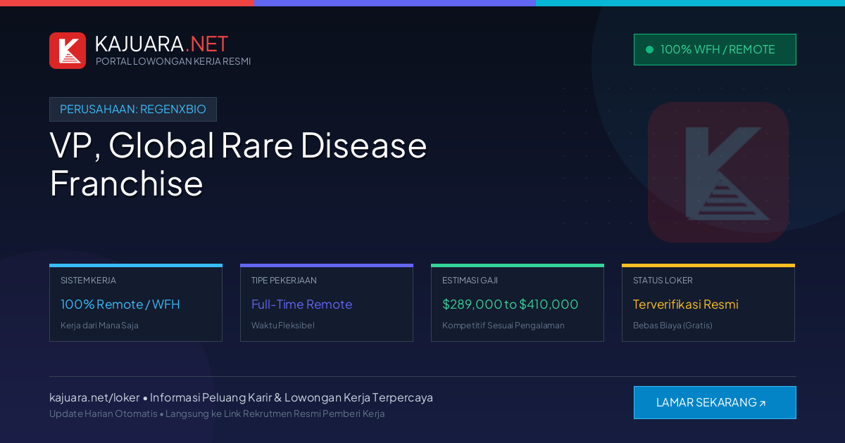Click PORTAL LOWONGAN KERJA RESMI tagline
Image resolution: width=845 pixels, height=443 pixels.
coord(173,61)
